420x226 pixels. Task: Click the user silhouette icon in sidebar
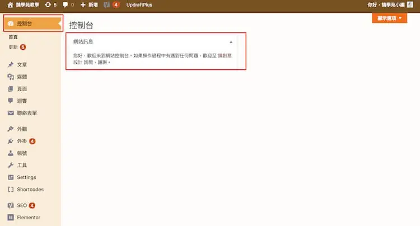pos(11,153)
